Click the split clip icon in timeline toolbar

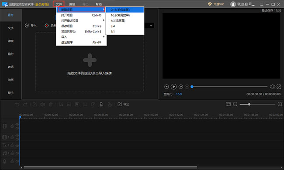[43, 104]
